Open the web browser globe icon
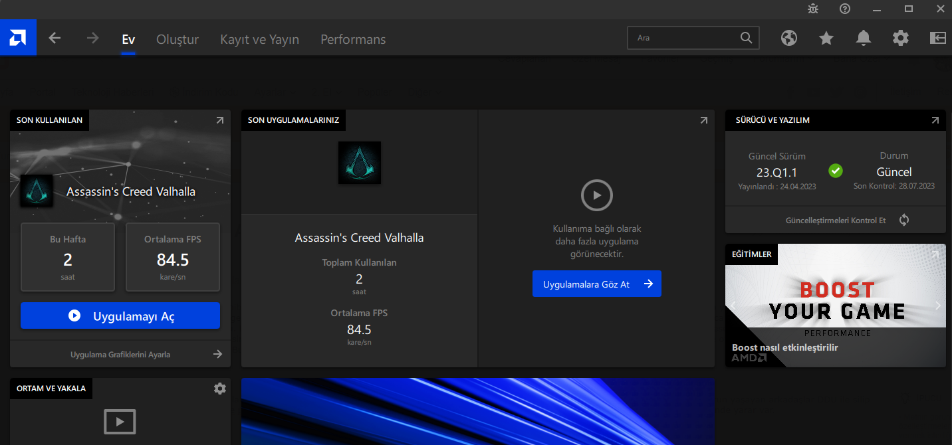 click(789, 39)
